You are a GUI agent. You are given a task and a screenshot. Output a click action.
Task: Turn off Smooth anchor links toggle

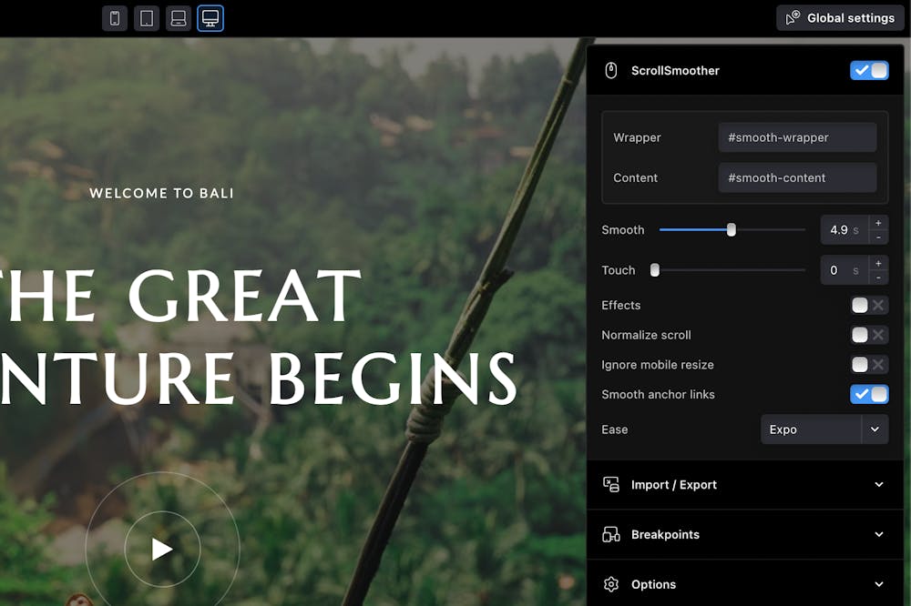coord(869,394)
